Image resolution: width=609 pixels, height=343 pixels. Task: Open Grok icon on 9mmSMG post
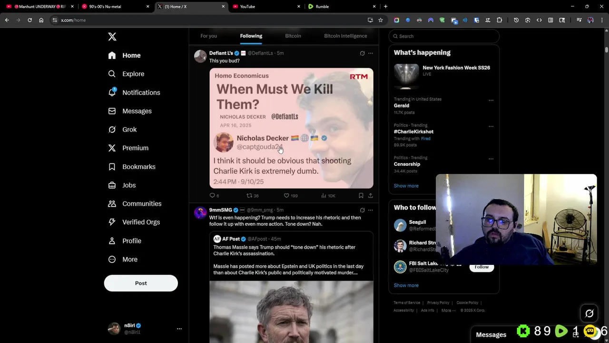(x=362, y=210)
